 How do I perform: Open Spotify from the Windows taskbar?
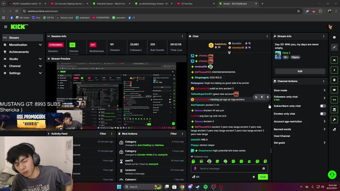pyautogui.click(x=206, y=187)
